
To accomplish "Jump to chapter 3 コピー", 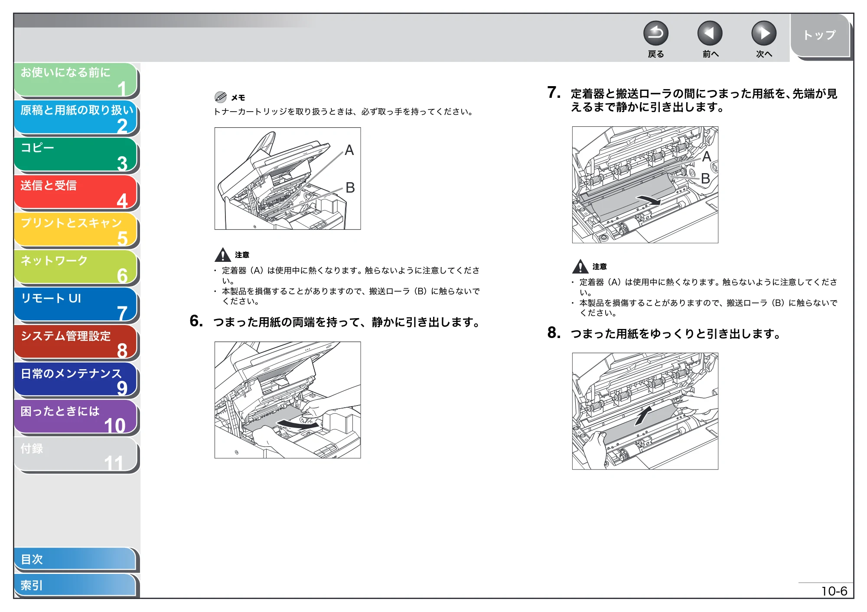I will (76, 155).
